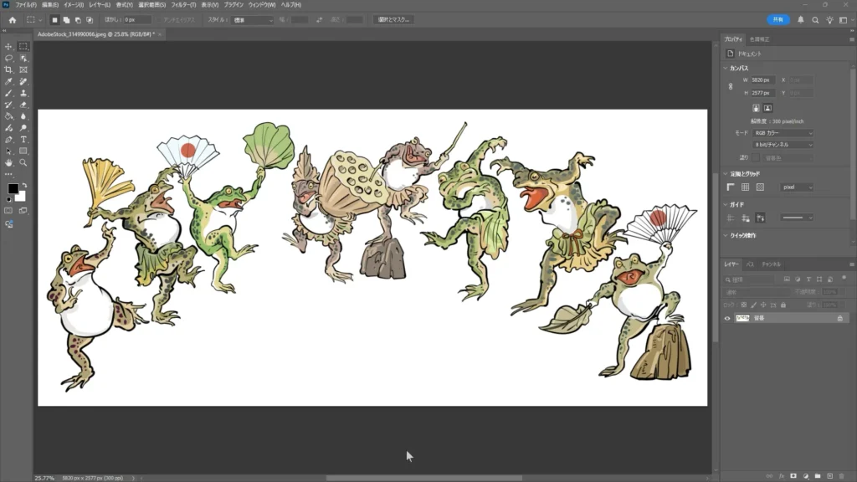Create a new layer group
The image size is (857, 482).
coord(818,476)
